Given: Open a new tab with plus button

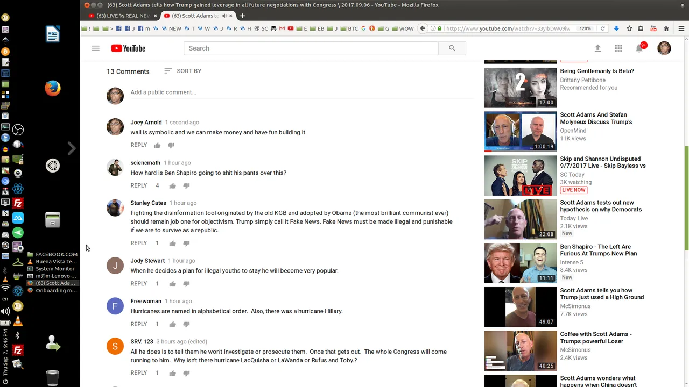Looking at the screenshot, I should 242,16.
